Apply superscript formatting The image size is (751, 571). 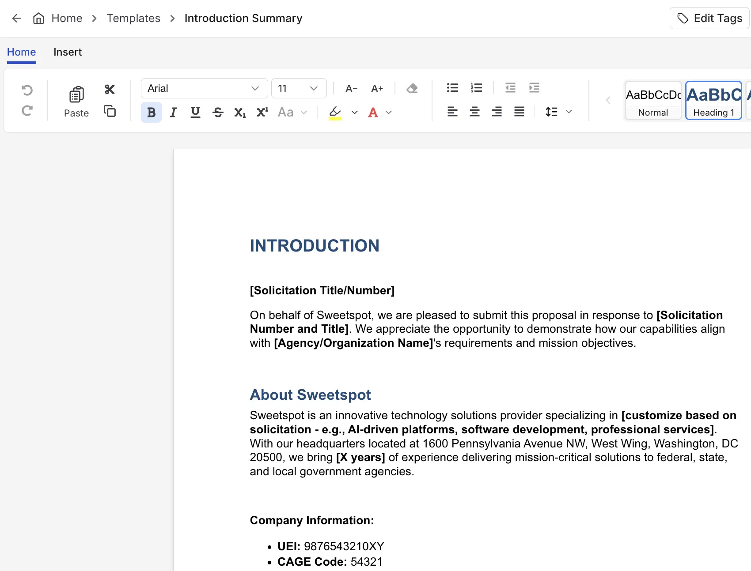tap(262, 112)
